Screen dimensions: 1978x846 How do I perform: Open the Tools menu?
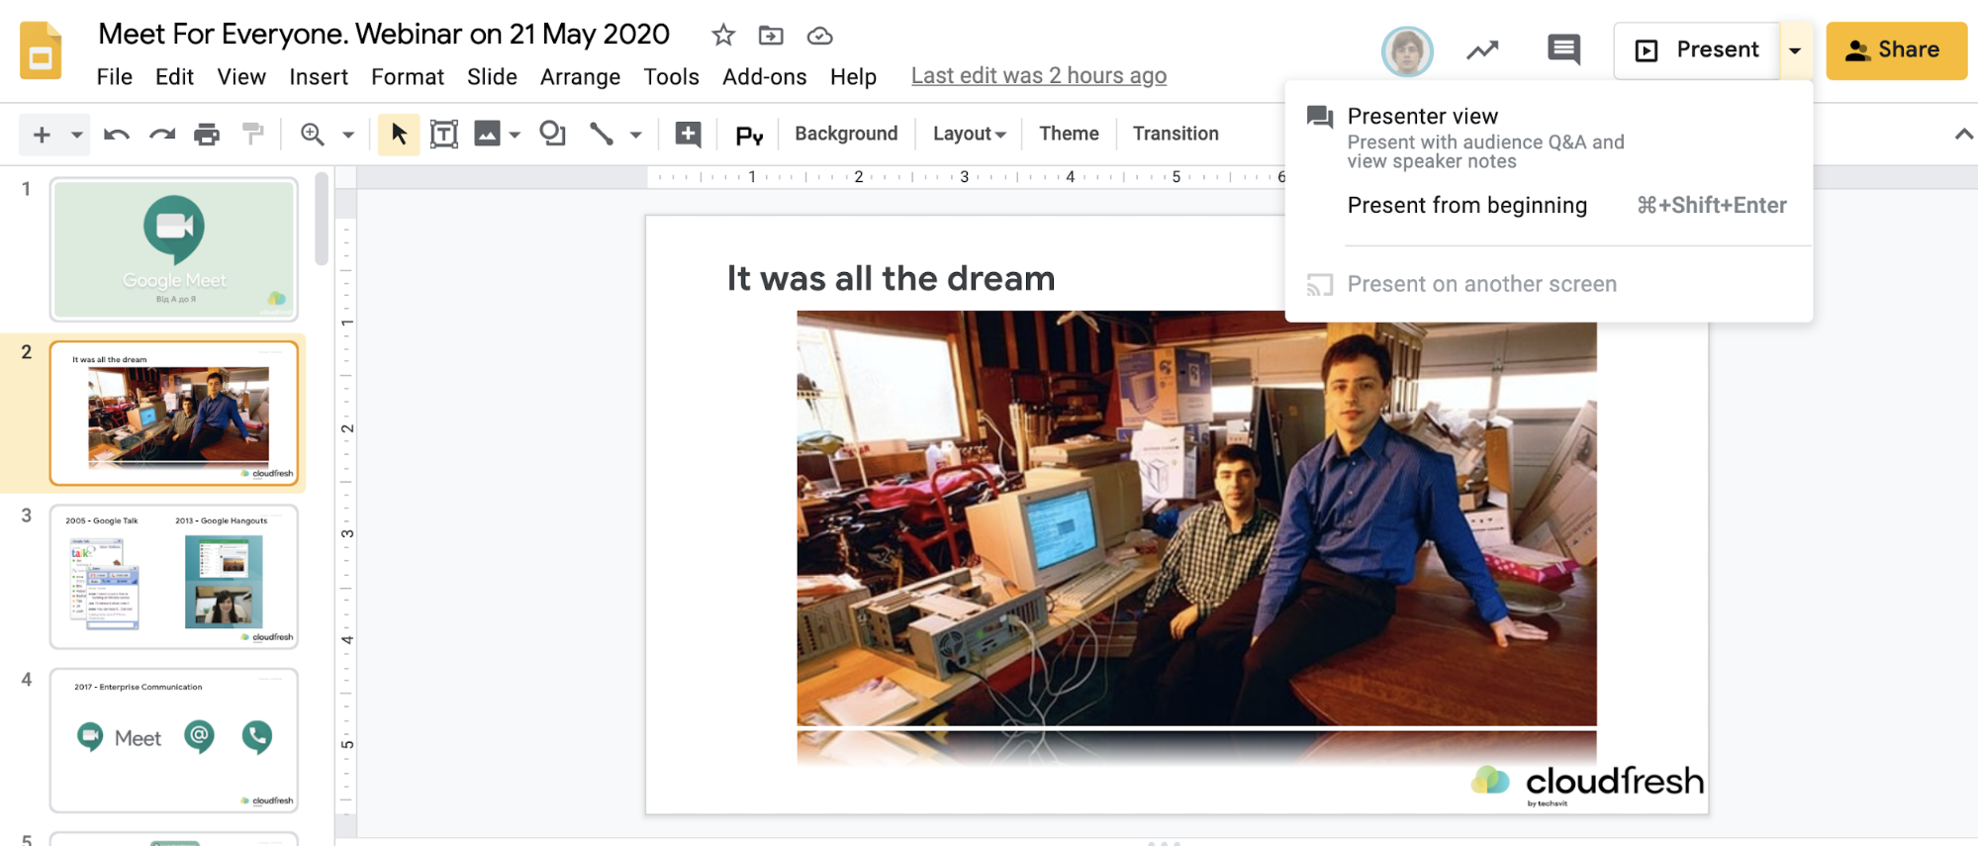click(x=671, y=77)
